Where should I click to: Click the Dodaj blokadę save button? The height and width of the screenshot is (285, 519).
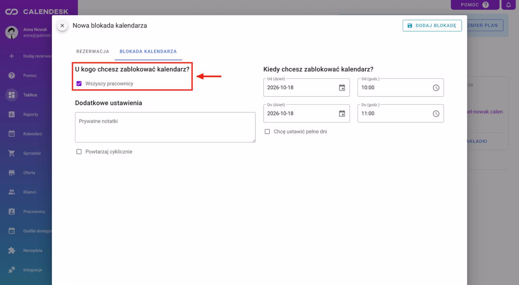click(432, 26)
